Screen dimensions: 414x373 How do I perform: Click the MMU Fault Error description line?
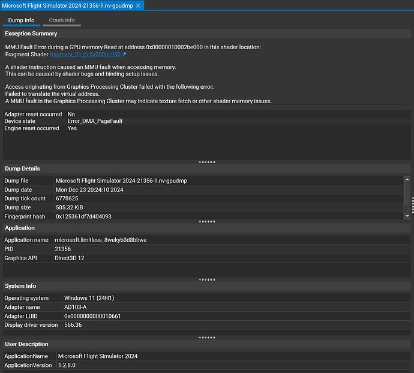coord(133,47)
